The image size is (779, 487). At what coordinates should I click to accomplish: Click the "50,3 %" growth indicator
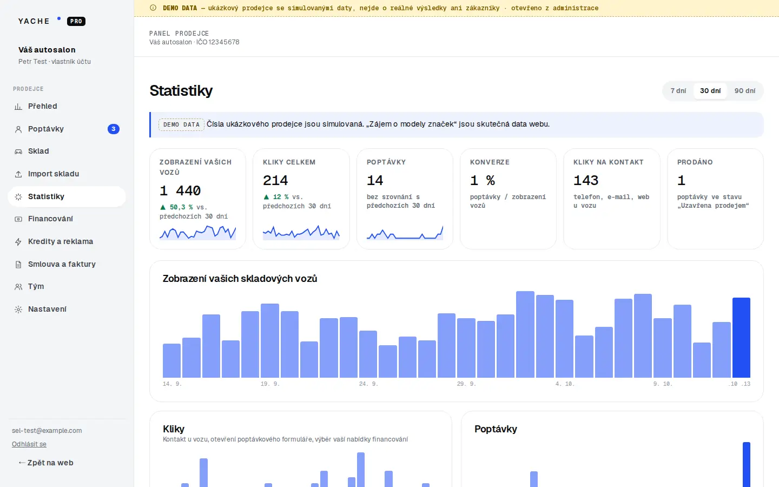tap(176, 207)
